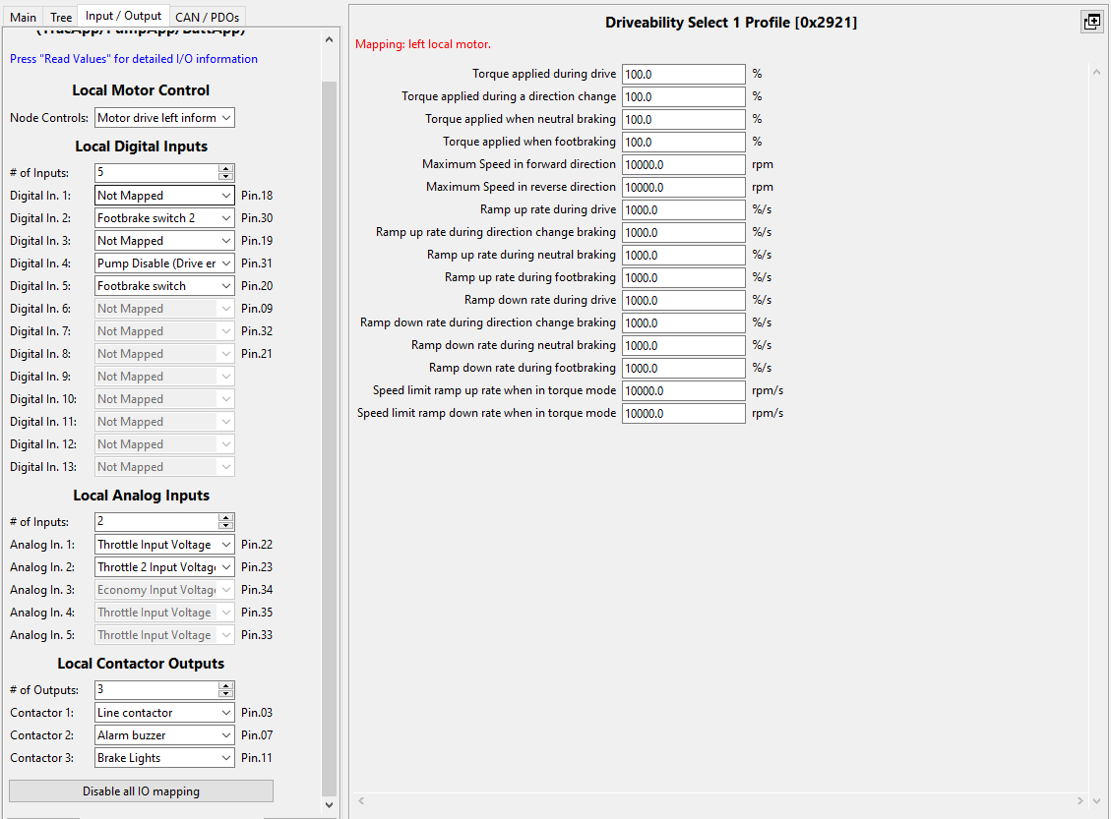Switch to the CAN / PDOs tab
The image size is (1111, 819).
(207, 17)
